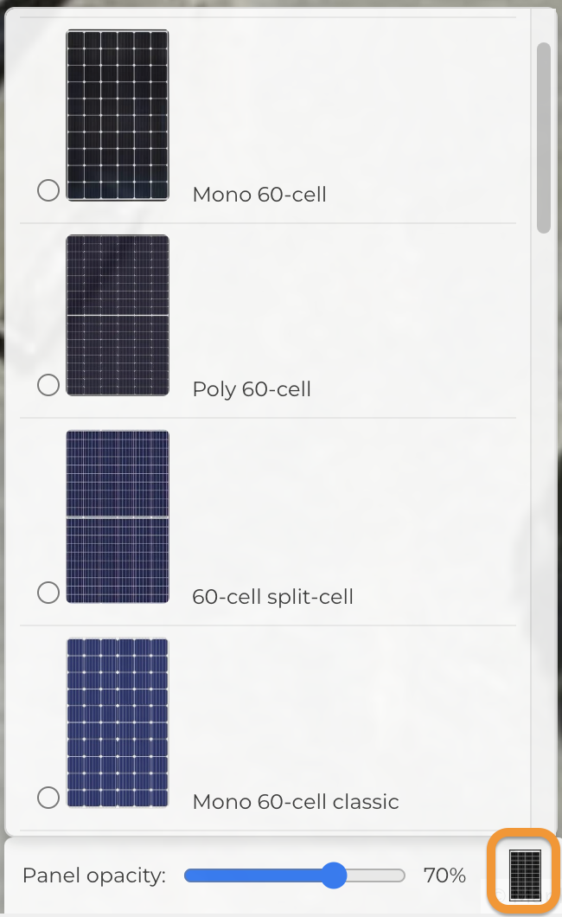Viewport: 562px width, 917px height.
Task: Click the Mono 60-cell panel image
Action: 118,115
